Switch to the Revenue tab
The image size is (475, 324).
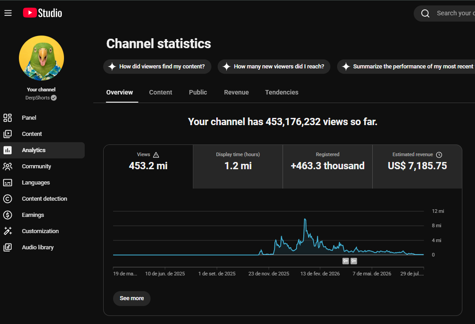click(x=236, y=92)
